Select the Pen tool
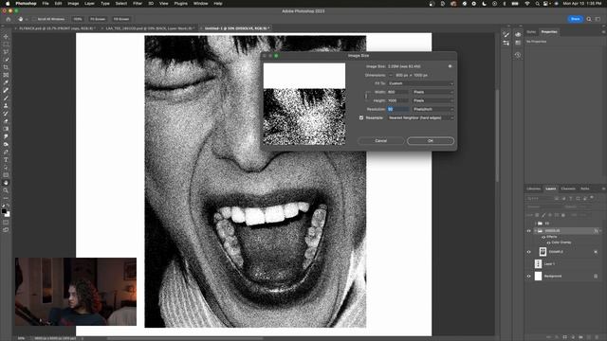607x341 pixels. tap(6, 152)
